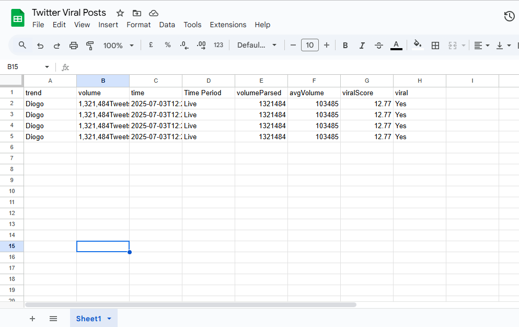This screenshot has width=519, height=327.
Task: Format as percent
Action: [168, 45]
